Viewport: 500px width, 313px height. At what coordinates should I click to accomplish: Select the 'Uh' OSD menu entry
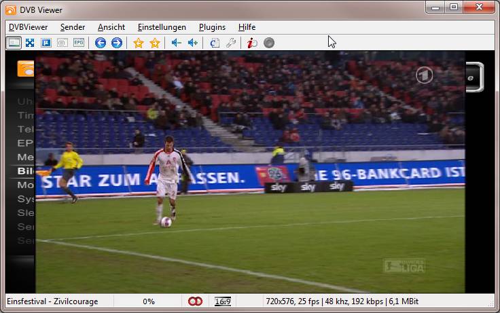click(x=25, y=101)
